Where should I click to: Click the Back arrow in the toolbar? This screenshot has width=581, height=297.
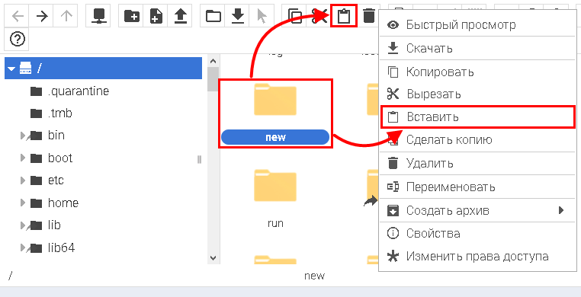click(17, 16)
